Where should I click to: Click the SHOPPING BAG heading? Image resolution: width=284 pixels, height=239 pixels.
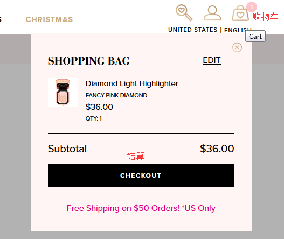89,61
